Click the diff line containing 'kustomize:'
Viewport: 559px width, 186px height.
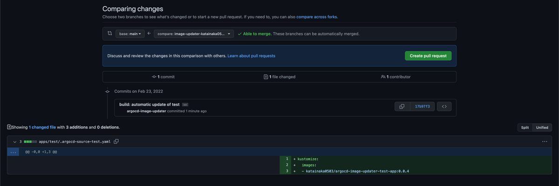422,159
